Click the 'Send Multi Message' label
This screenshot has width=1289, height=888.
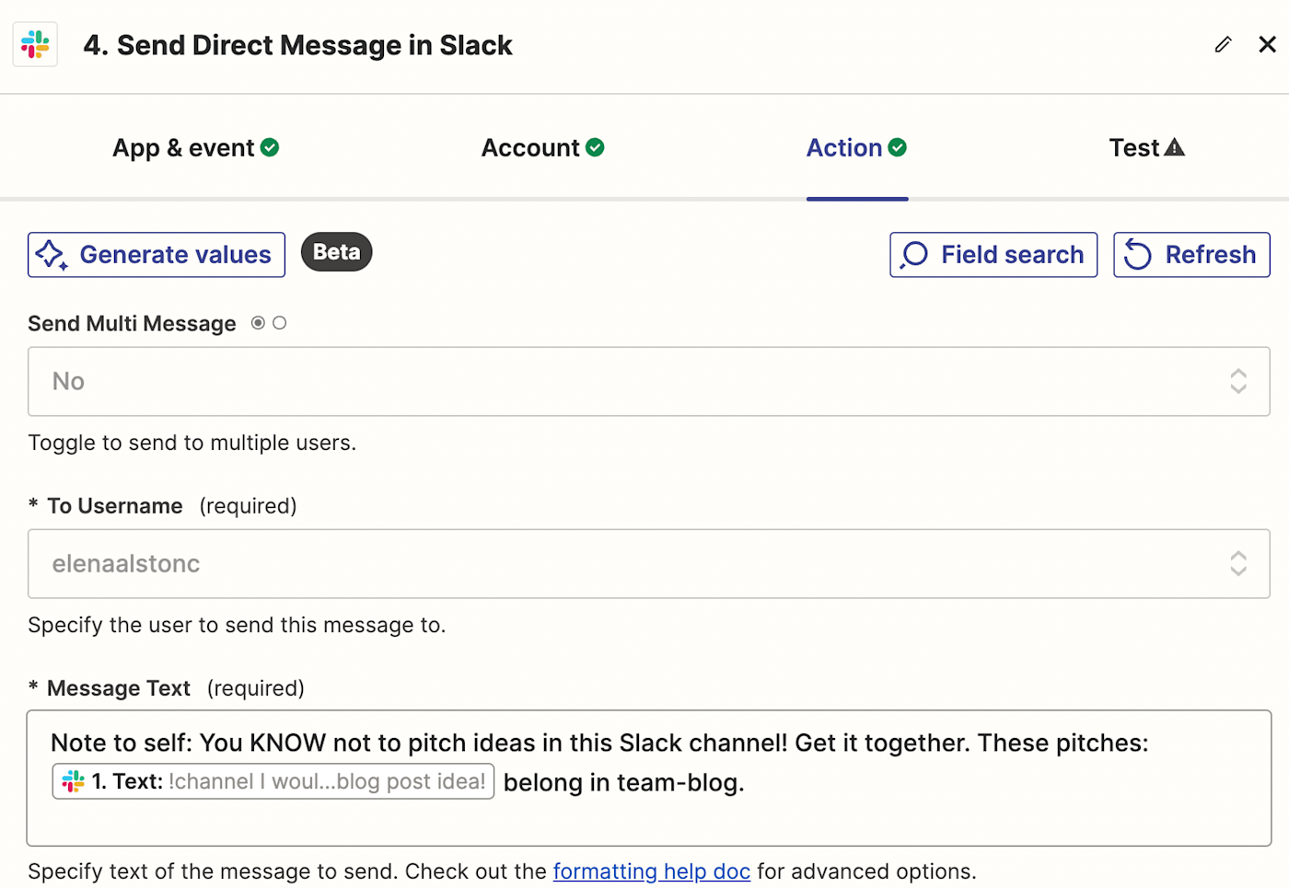[132, 324]
